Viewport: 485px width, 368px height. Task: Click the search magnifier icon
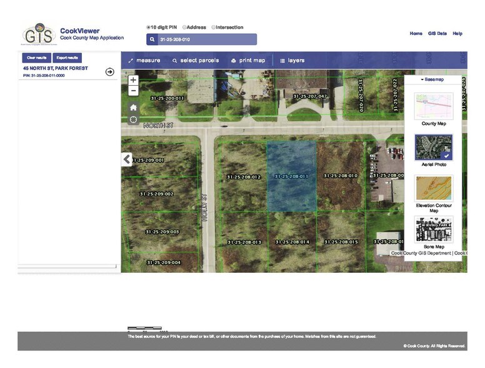[152, 39]
